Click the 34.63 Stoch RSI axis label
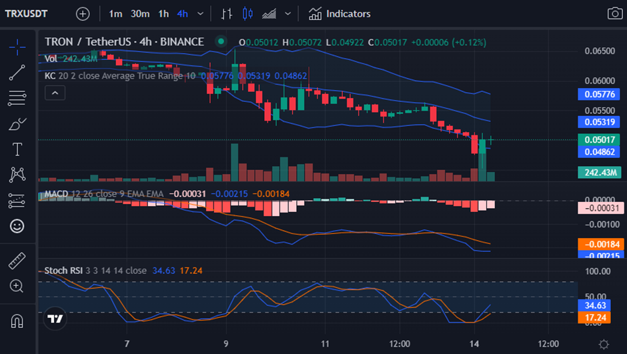Image resolution: width=627 pixels, height=354 pixels. [x=594, y=305]
